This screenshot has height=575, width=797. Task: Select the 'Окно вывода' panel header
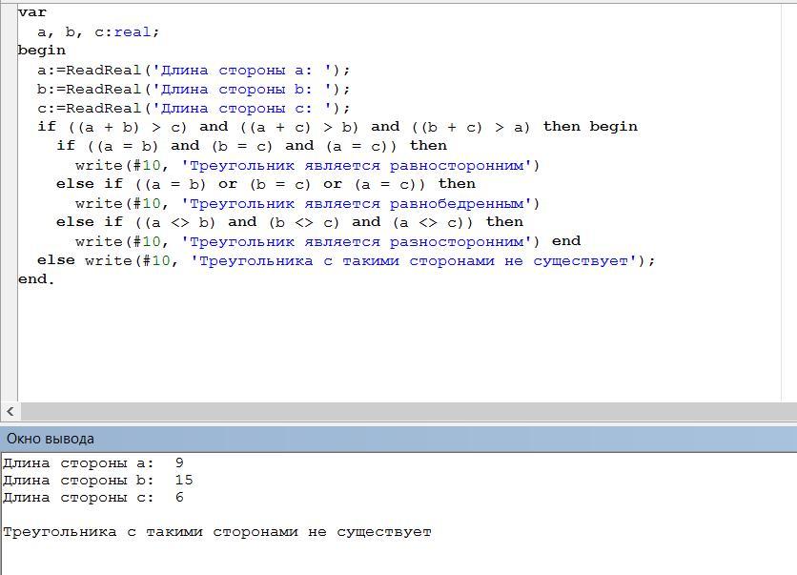[398, 439]
